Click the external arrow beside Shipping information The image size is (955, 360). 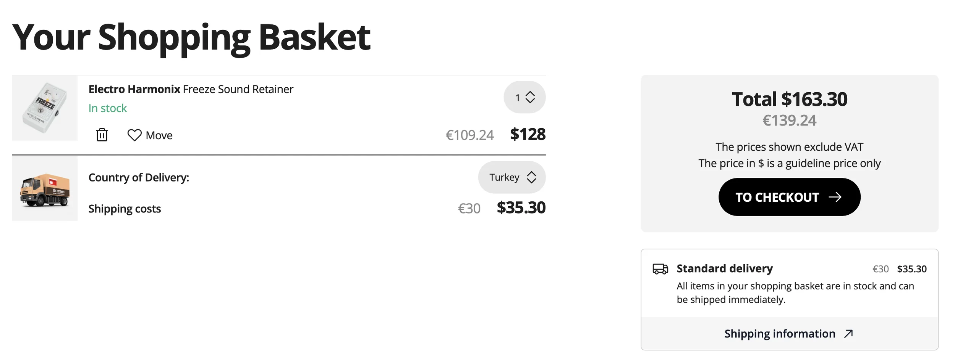point(848,334)
